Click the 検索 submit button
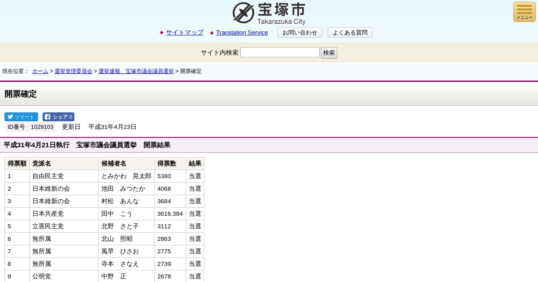The image size is (538, 282). click(329, 53)
